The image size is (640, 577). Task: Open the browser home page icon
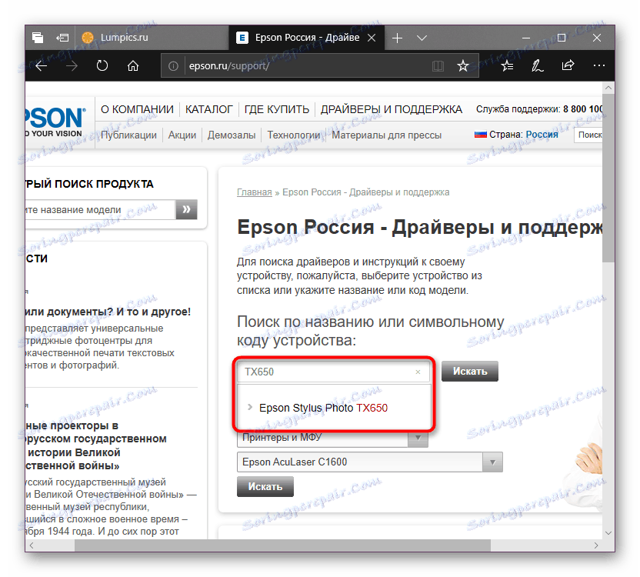coord(132,66)
